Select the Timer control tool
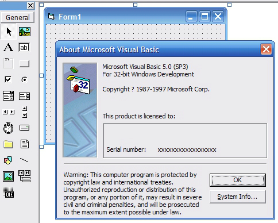The height and width of the screenshot is (223, 278). click(x=8, y=128)
